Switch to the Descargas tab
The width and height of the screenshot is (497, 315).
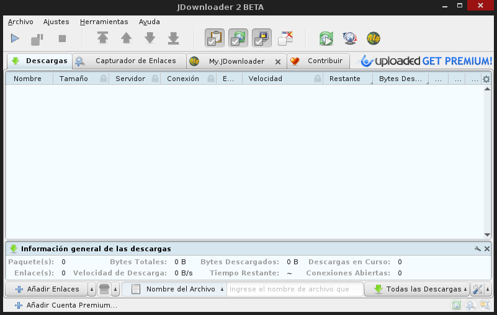tap(40, 61)
